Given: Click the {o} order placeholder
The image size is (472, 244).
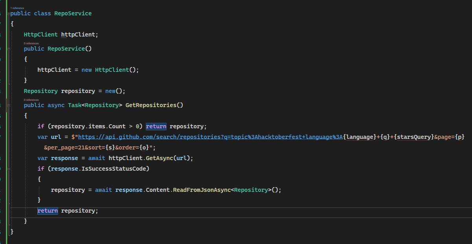Looking at the screenshot, I should coord(144,147).
